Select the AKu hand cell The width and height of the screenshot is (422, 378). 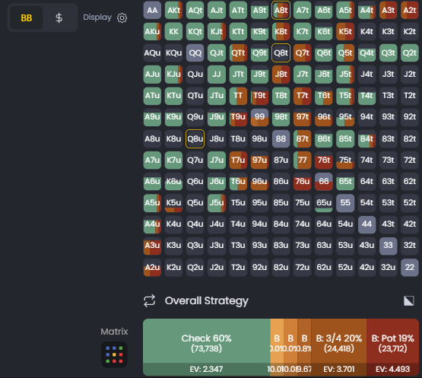click(152, 31)
